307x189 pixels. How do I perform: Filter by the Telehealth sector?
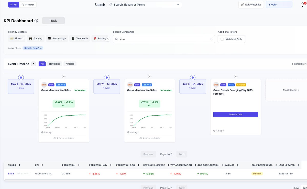click(x=80, y=39)
